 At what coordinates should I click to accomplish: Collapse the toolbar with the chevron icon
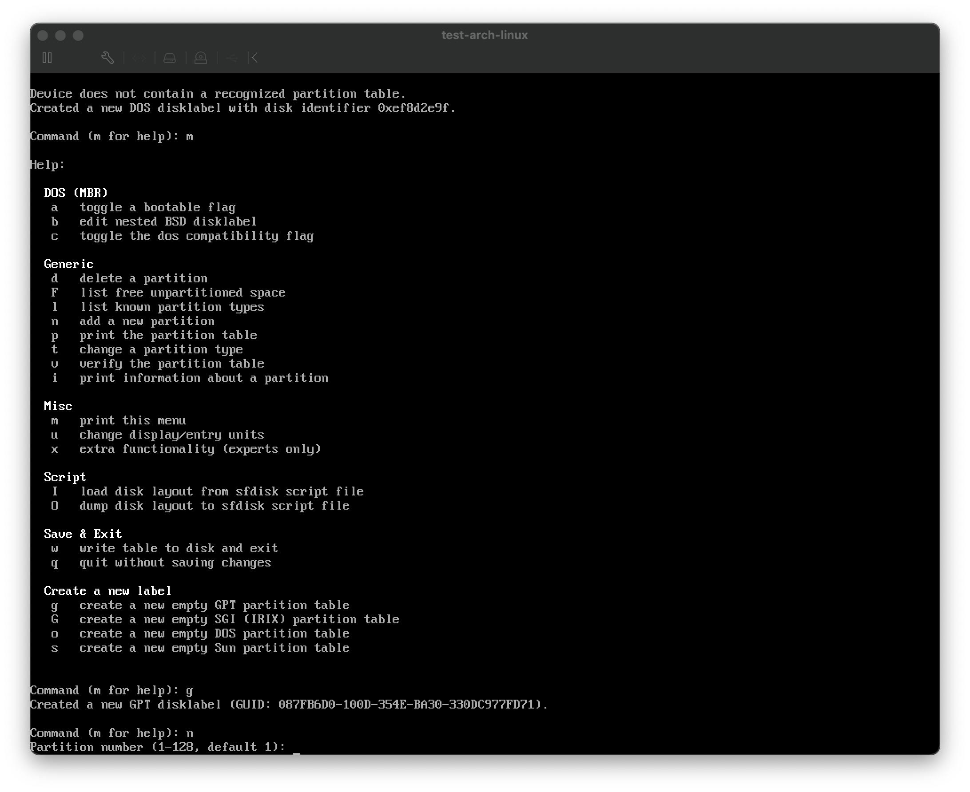click(x=254, y=57)
